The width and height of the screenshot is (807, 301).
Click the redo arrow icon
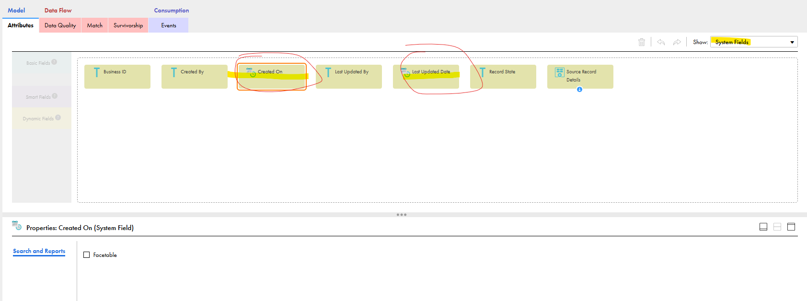[677, 42]
